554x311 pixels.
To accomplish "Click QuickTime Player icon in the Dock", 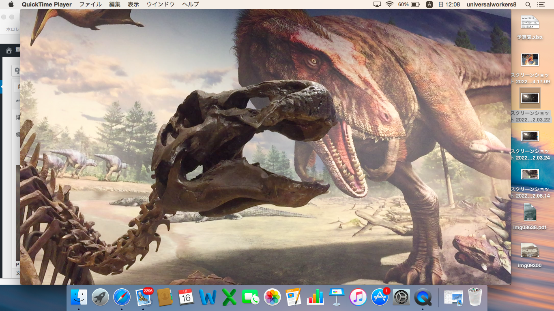I will click(x=423, y=298).
